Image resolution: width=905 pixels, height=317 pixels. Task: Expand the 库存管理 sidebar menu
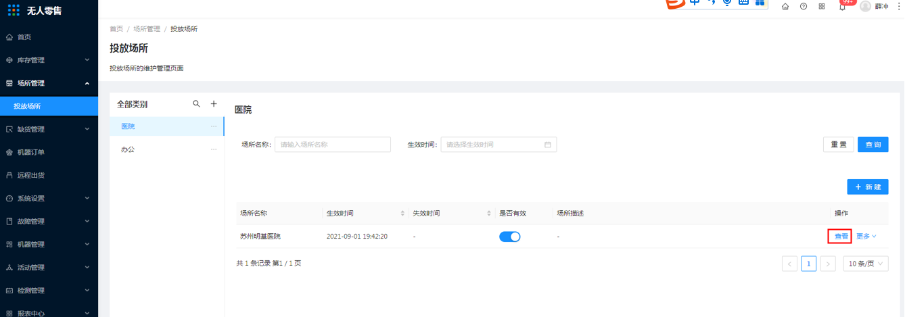[49, 60]
